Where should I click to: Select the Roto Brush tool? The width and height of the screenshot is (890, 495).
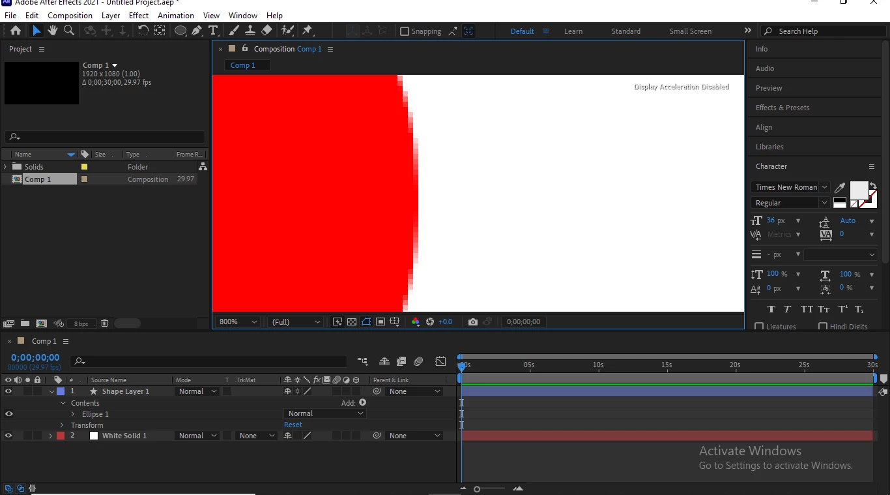[x=287, y=31]
